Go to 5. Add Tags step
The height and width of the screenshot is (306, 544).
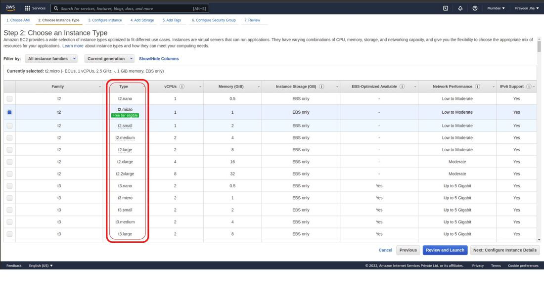click(172, 20)
